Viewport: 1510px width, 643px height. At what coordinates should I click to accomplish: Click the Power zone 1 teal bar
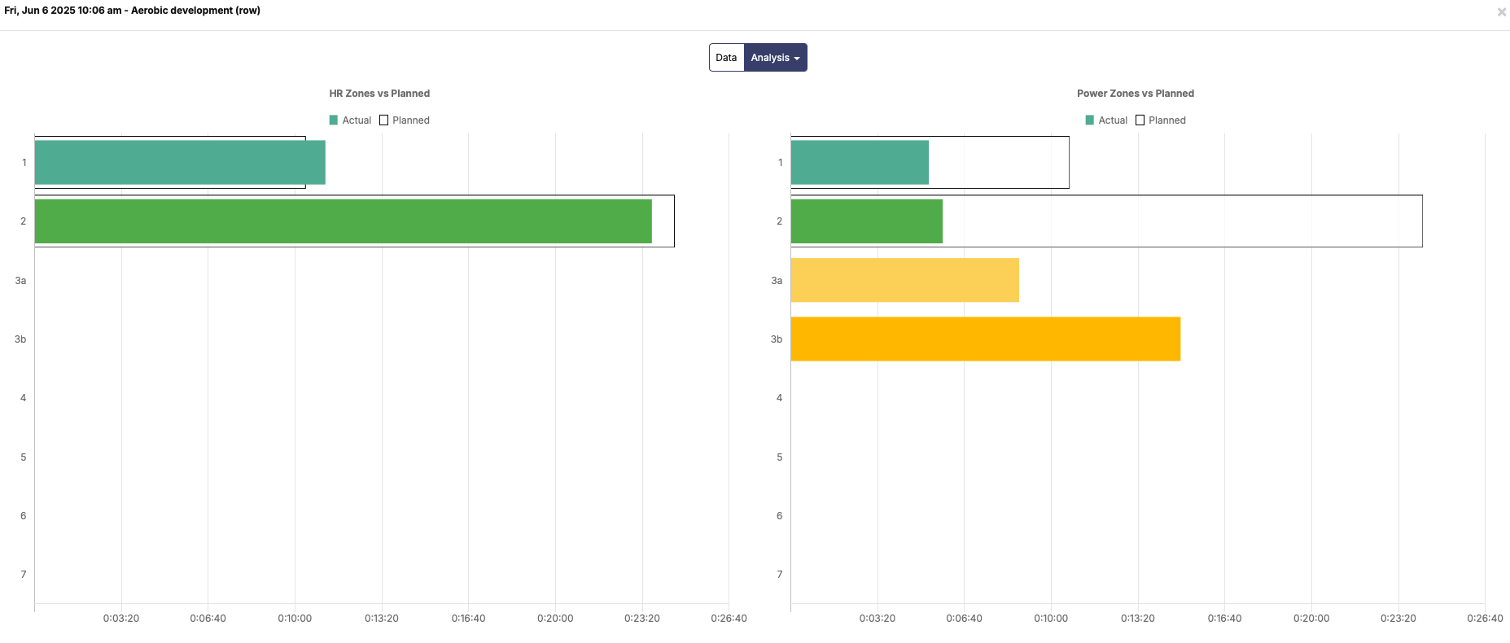(859, 163)
